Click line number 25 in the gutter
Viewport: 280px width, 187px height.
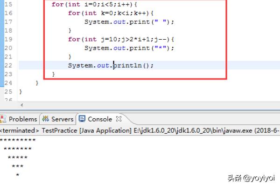(x=8, y=92)
